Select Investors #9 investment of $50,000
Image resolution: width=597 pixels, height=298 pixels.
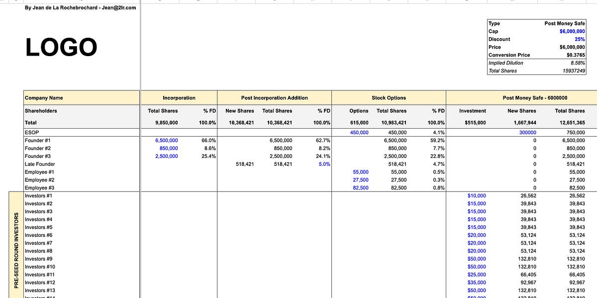(476, 259)
